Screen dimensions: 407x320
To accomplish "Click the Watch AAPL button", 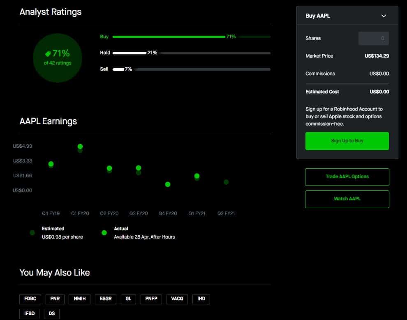I will [x=347, y=199].
